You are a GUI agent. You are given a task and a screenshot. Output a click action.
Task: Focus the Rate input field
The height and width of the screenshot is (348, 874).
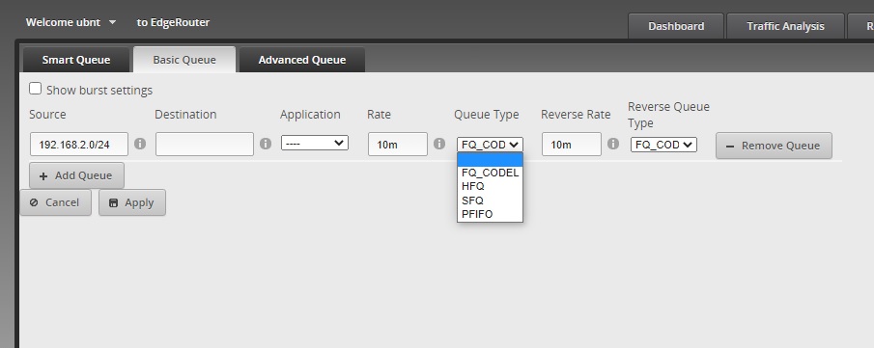click(x=398, y=145)
